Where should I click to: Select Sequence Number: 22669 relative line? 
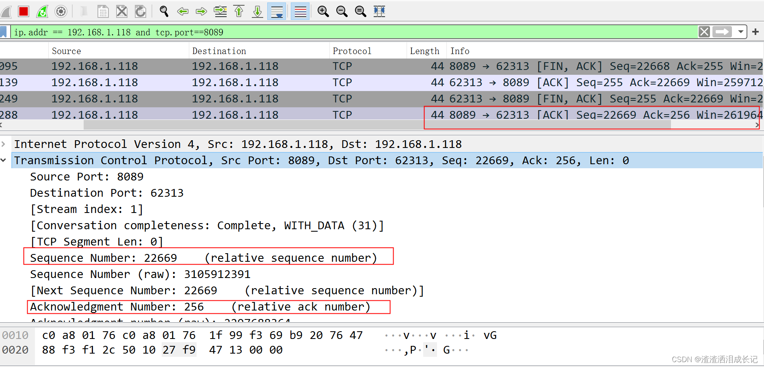pos(204,258)
